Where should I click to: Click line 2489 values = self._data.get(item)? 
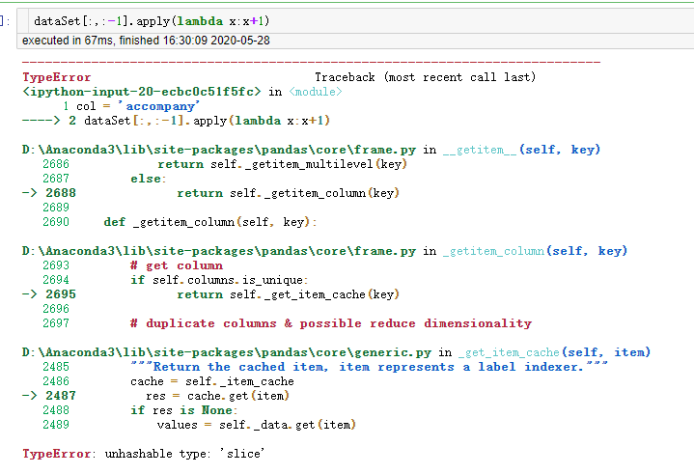pos(199,425)
